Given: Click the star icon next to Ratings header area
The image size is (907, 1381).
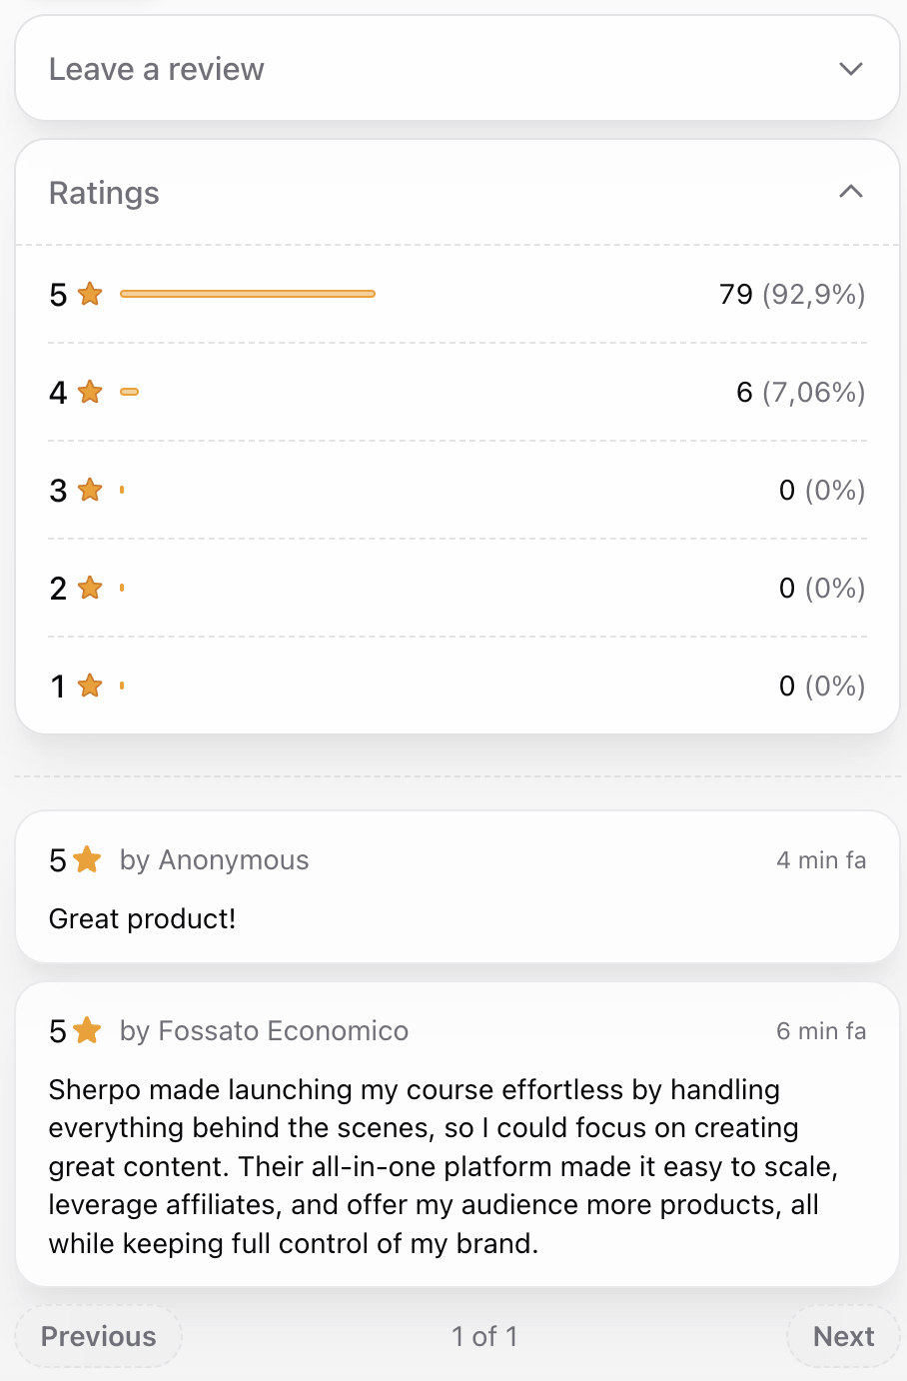Looking at the screenshot, I should 90,294.
